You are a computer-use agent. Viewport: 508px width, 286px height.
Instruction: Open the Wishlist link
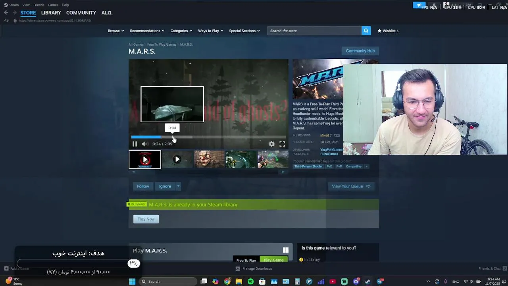coord(388,31)
